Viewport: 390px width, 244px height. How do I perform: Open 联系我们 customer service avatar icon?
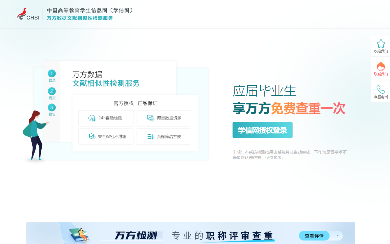381,67
